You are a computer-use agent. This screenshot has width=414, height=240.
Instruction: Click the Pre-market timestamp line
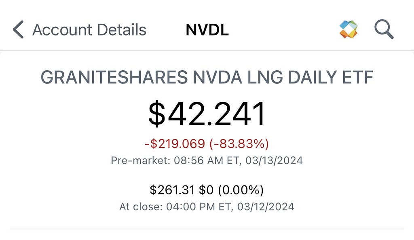coord(207,160)
